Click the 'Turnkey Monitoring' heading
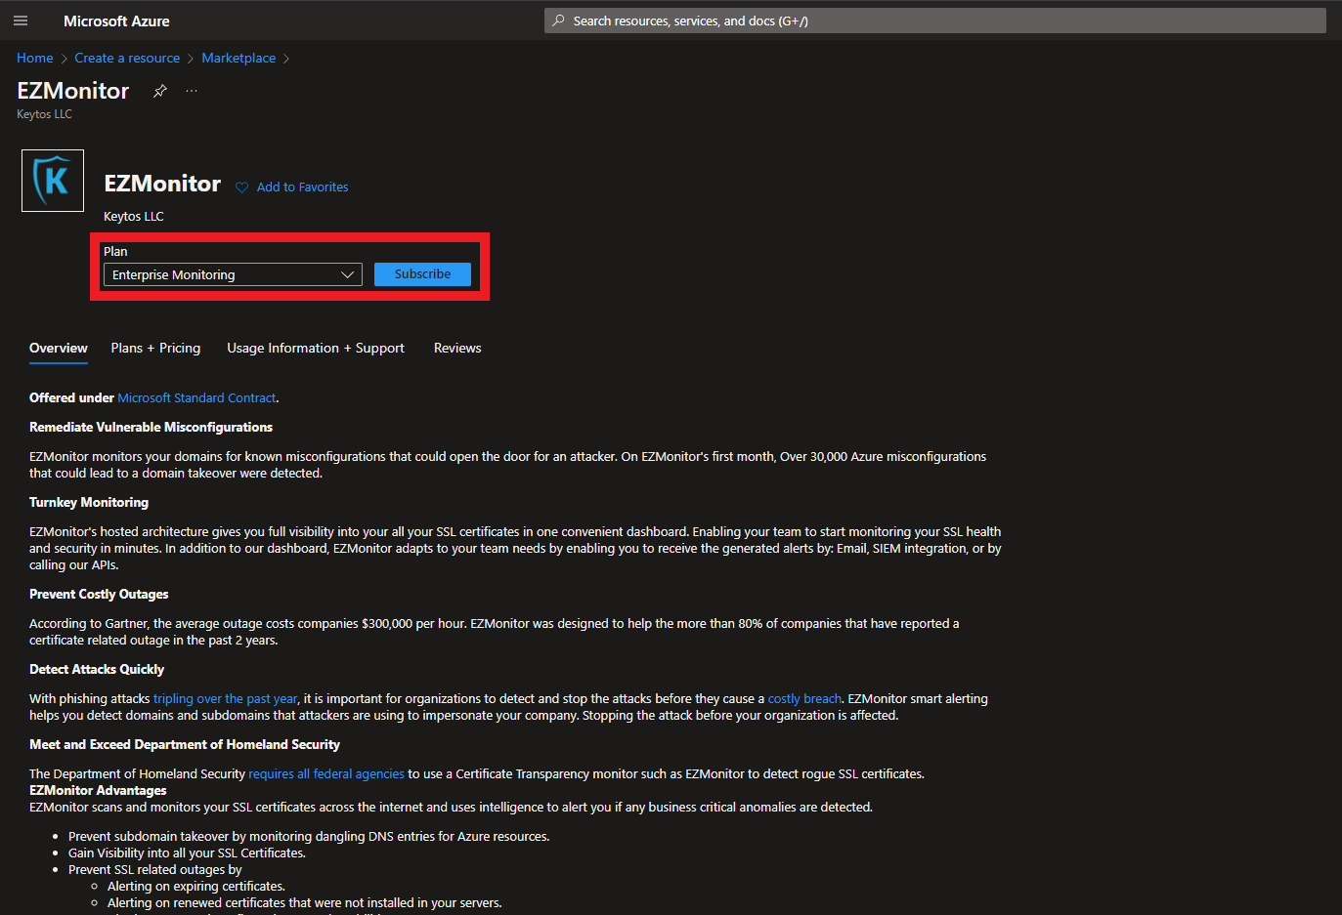Viewport: 1342px width, 915px height. point(89,503)
